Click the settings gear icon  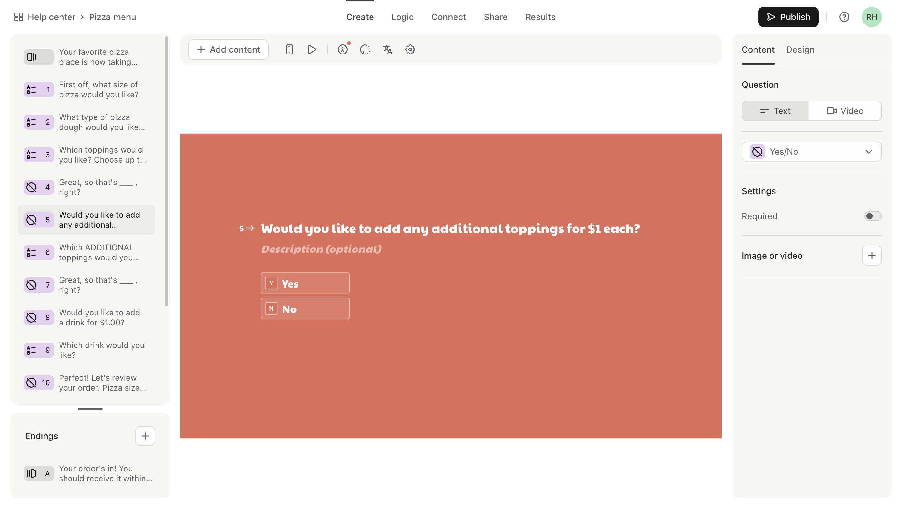(410, 49)
